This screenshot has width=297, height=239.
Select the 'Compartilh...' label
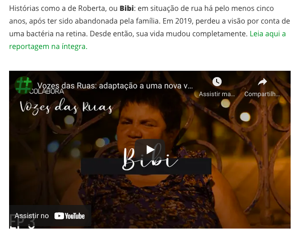(262, 94)
